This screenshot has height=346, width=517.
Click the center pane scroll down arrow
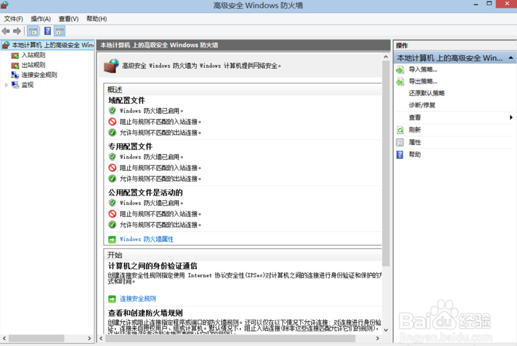(386, 330)
